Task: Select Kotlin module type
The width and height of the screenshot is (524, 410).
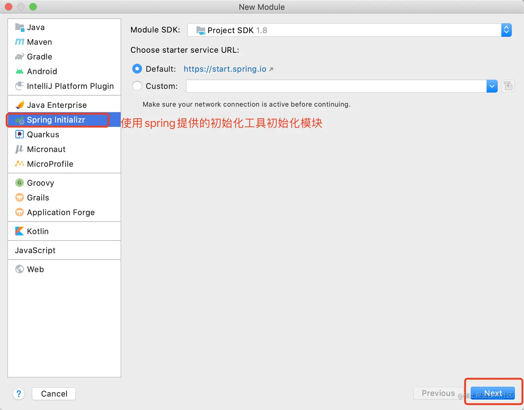Action: tap(64, 231)
